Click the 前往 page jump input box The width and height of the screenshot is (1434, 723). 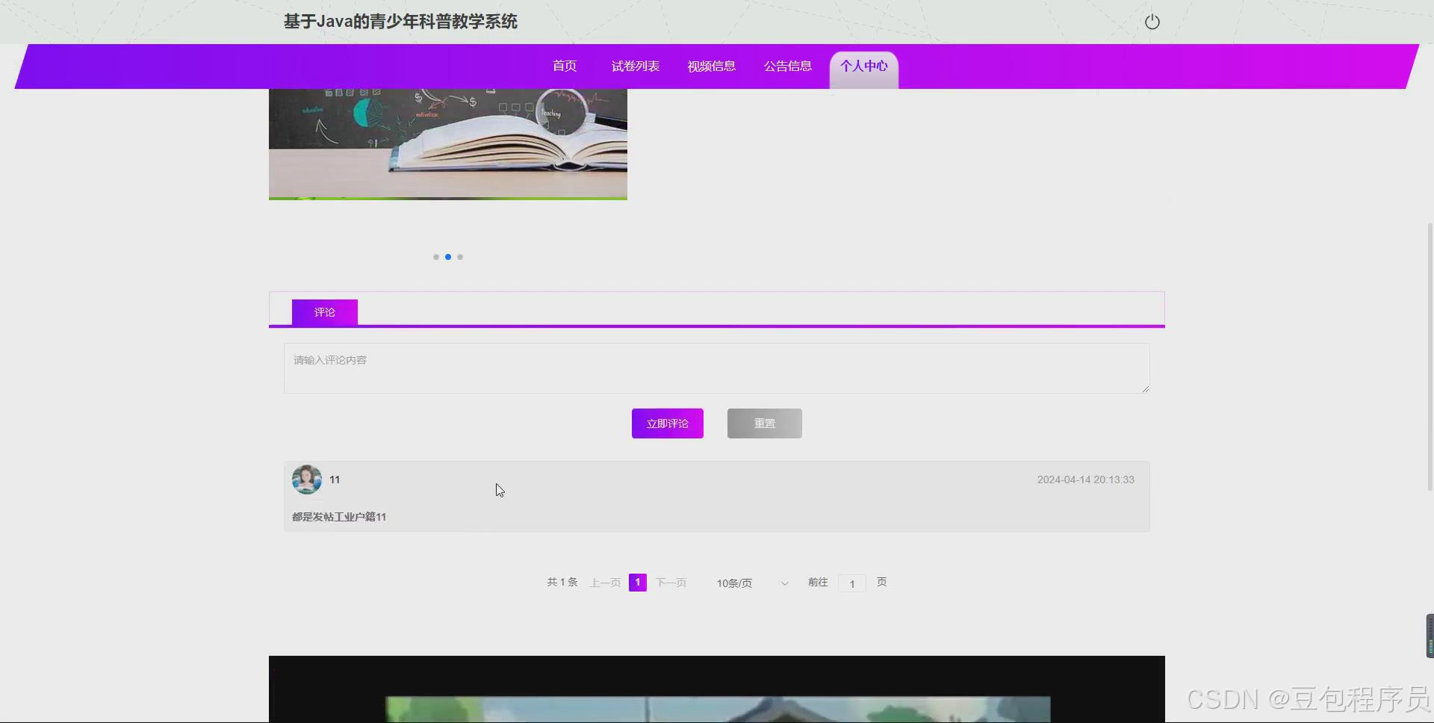(x=852, y=583)
